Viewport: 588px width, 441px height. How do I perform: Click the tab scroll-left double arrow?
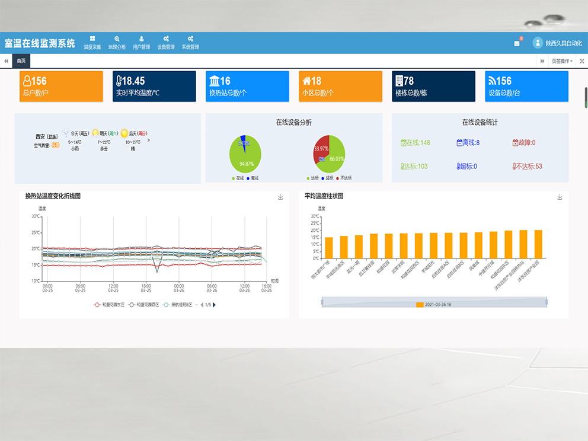point(6,60)
